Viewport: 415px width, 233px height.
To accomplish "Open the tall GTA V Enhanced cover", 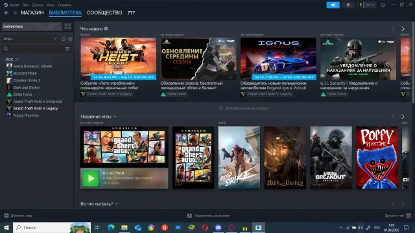I will 193,158.
